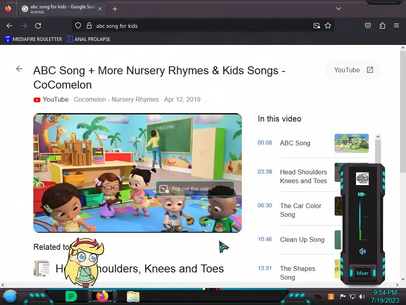Image resolution: width=406 pixels, height=305 pixels.
Task: Expand the list all tabs chevron
Action: (x=339, y=9)
